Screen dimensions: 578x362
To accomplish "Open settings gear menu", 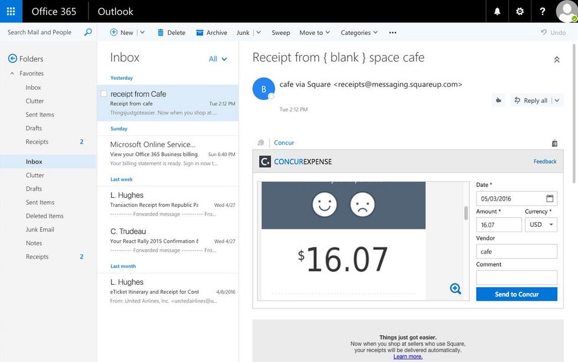I will click(x=520, y=11).
